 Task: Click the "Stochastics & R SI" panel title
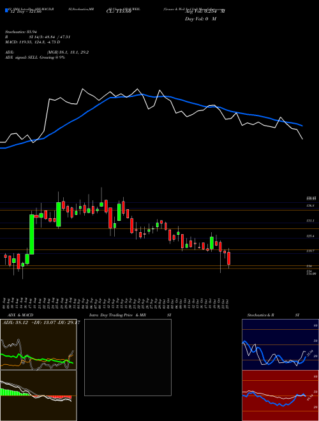pyautogui.click(x=273, y=315)
